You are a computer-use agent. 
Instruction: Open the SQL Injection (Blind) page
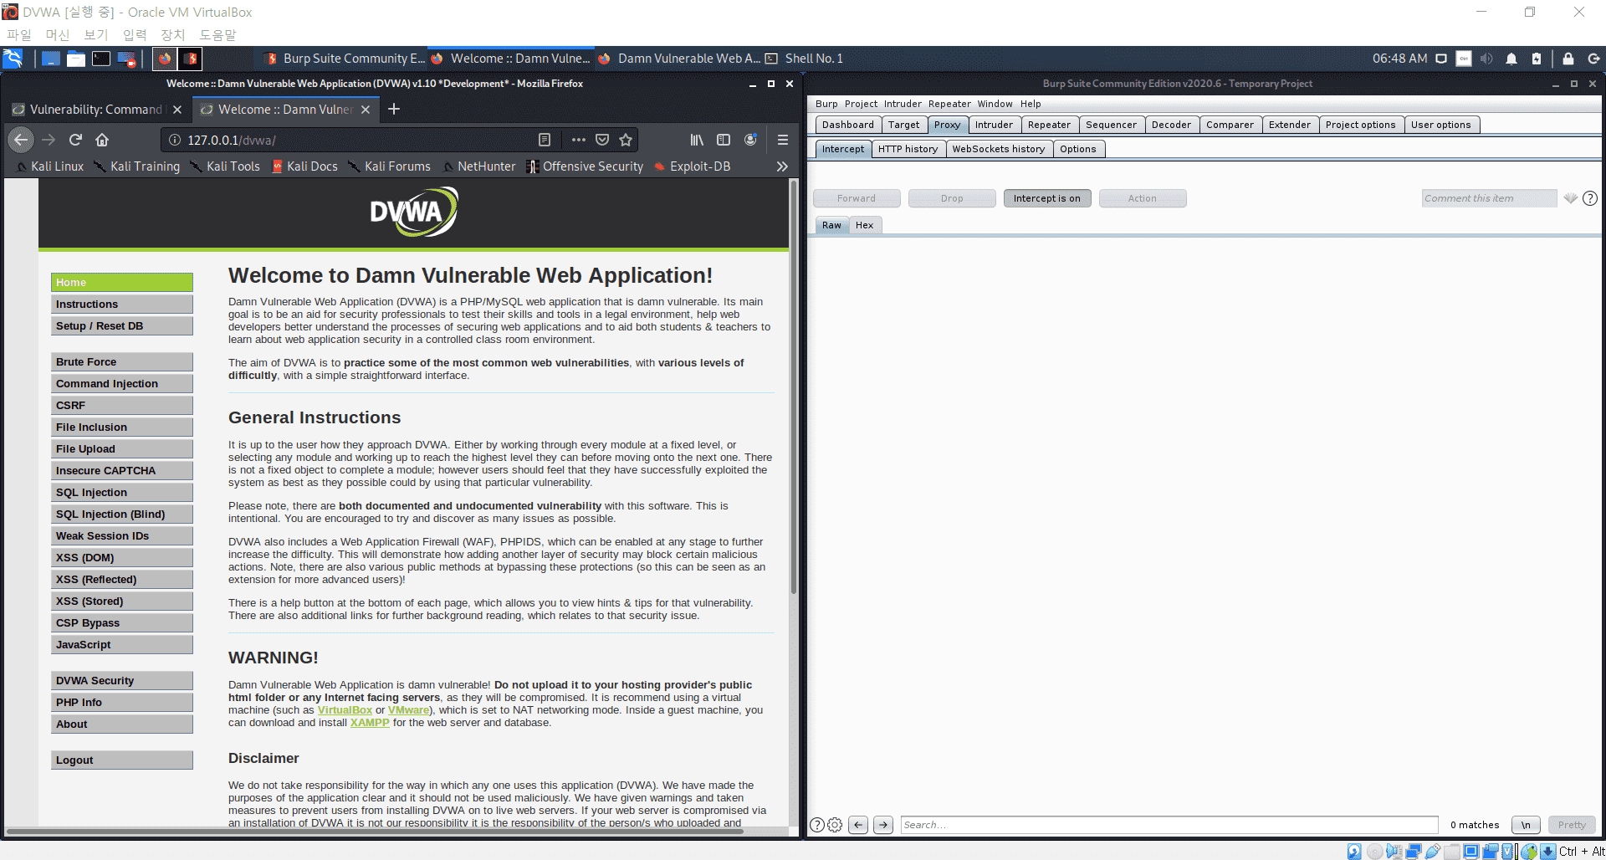coord(122,514)
